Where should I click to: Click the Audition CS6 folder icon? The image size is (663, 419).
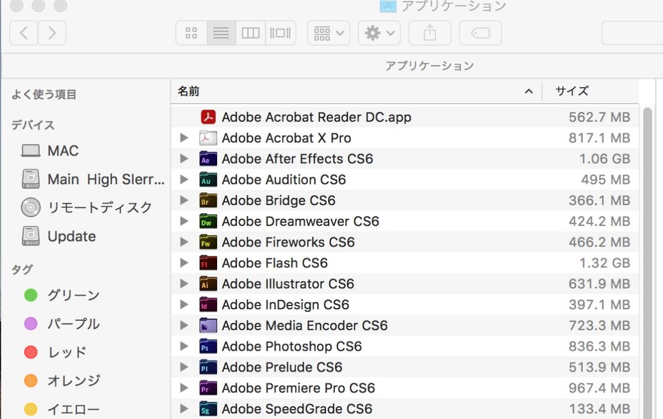208,180
